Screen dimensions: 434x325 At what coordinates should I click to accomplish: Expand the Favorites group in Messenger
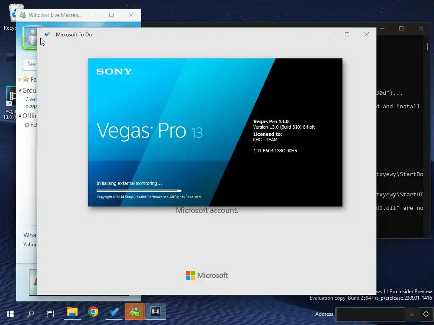19,79
